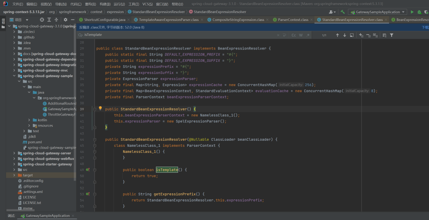Viewport: 429px width, 220px height.
Task: Click the implements gutter marker on line 49
Action: (x=88, y=170)
